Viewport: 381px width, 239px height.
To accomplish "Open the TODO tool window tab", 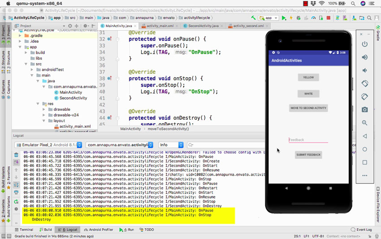I will tap(147, 230).
